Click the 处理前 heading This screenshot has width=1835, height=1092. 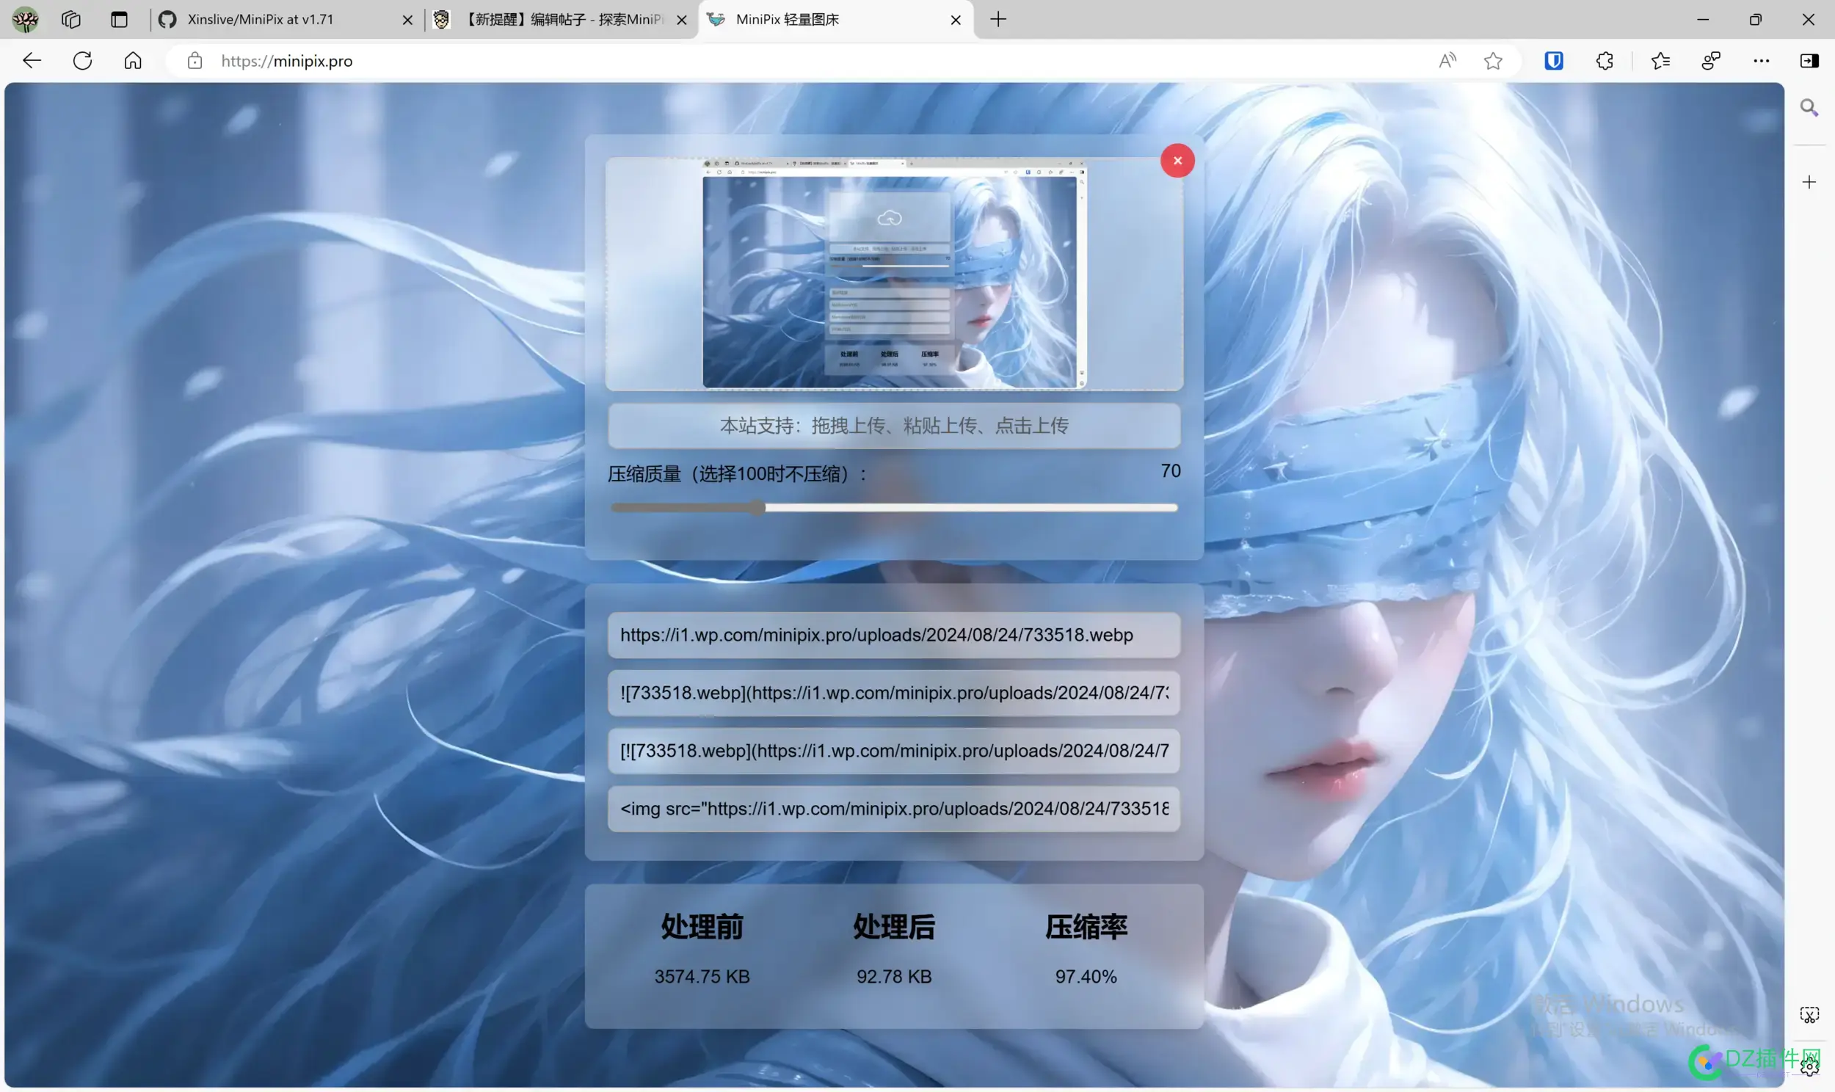[702, 926]
